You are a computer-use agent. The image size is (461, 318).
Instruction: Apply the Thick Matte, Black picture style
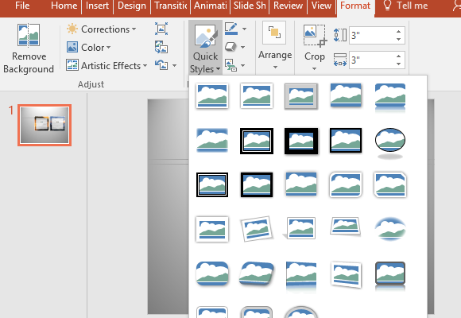[301, 141]
